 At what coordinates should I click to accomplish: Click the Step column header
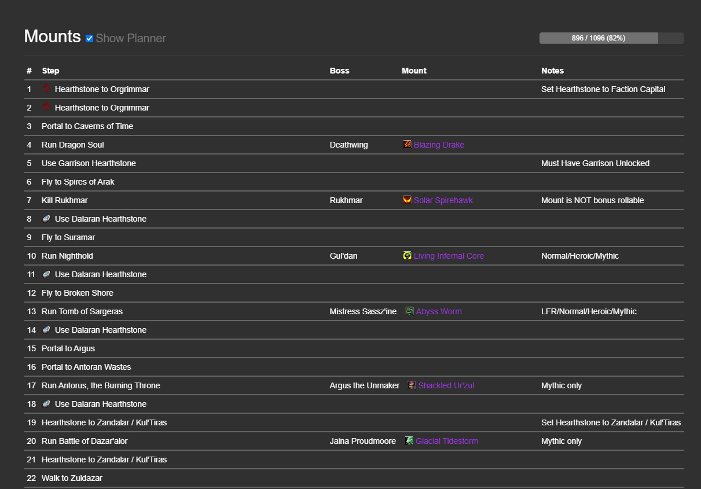(x=50, y=71)
